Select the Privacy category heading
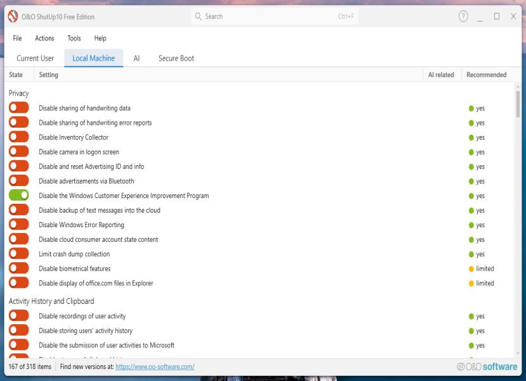The image size is (526, 381). (x=19, y=94)
